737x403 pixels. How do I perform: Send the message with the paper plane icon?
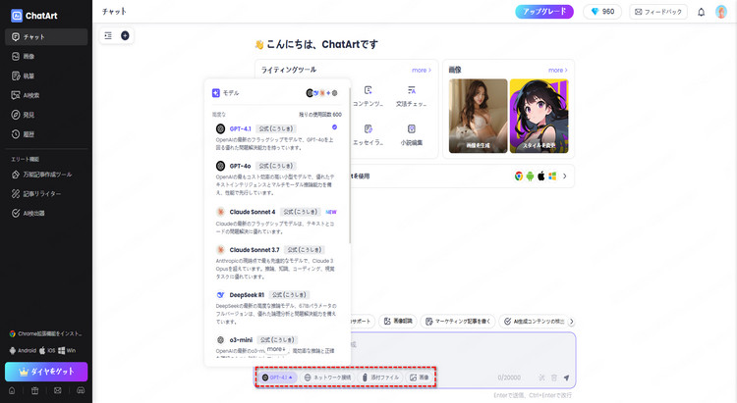(566, 378)
